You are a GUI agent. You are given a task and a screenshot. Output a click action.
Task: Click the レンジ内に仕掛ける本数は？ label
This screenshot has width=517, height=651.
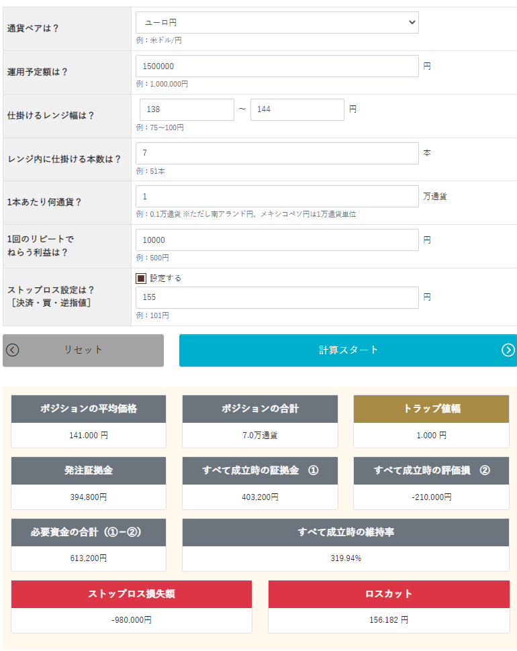(x=64, y=160)
